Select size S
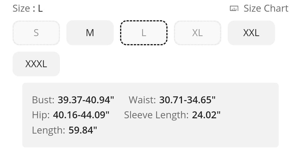This screenshot has width=301, height=148. [x=36, y=33]
